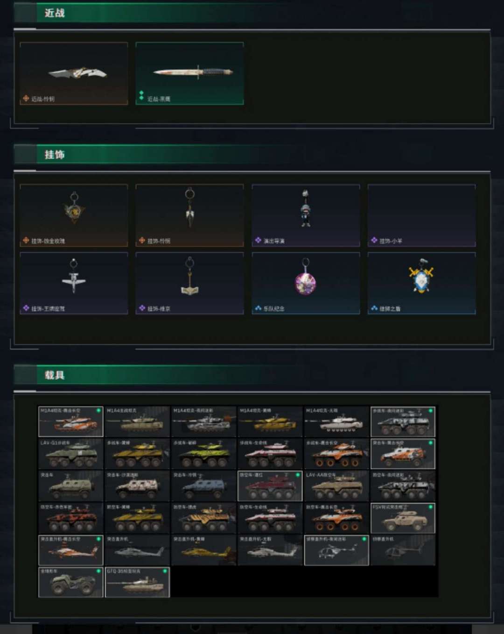The image size is (504, 634).
Task: Select the yellow attack helicopter skin
Action: click(204, 550)
